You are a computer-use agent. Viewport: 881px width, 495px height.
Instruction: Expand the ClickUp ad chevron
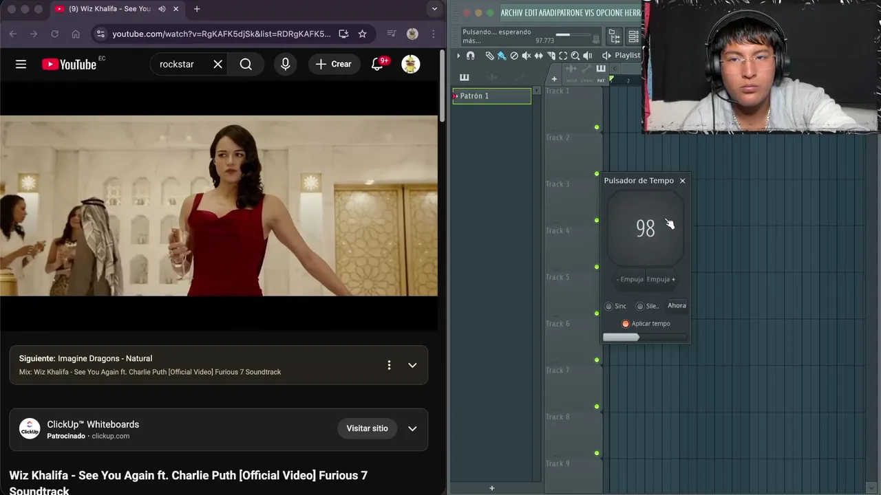pos(412,428)
